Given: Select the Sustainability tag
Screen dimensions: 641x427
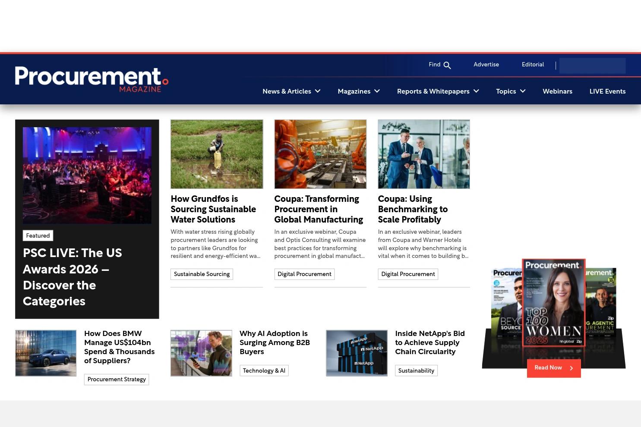Looking at the screenshot, I should [x=416, y=370].
